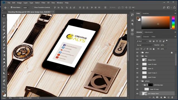This screenshot has height=100, width=178.
Task: Add a layer mask from panel bottom
Action: [157, 97]
